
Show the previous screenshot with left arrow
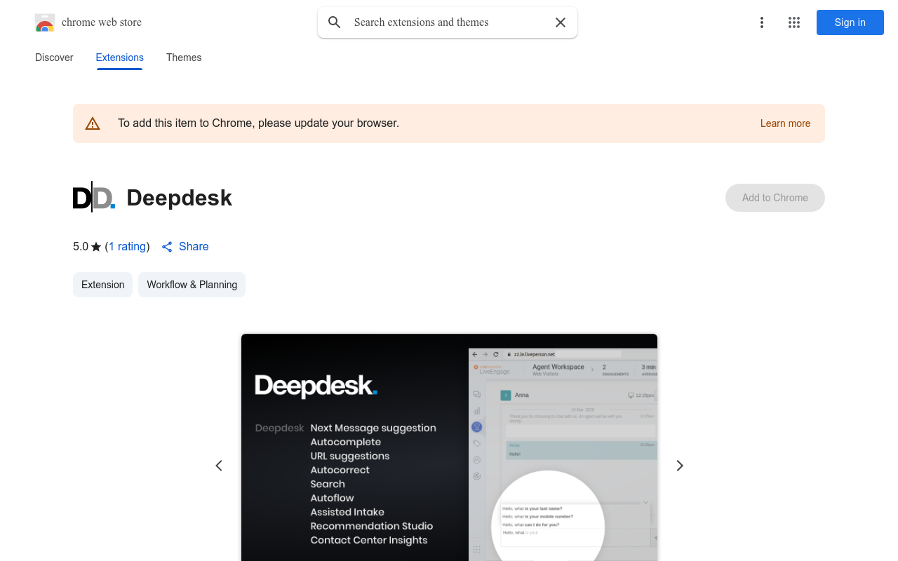point(219,466)
